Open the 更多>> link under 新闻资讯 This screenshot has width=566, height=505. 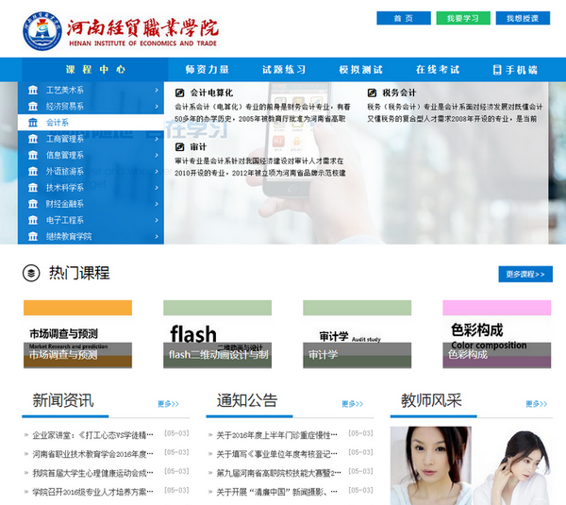click(168, 404)
